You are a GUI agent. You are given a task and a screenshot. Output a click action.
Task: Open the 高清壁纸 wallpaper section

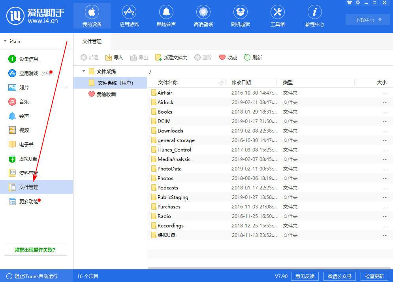203,15
